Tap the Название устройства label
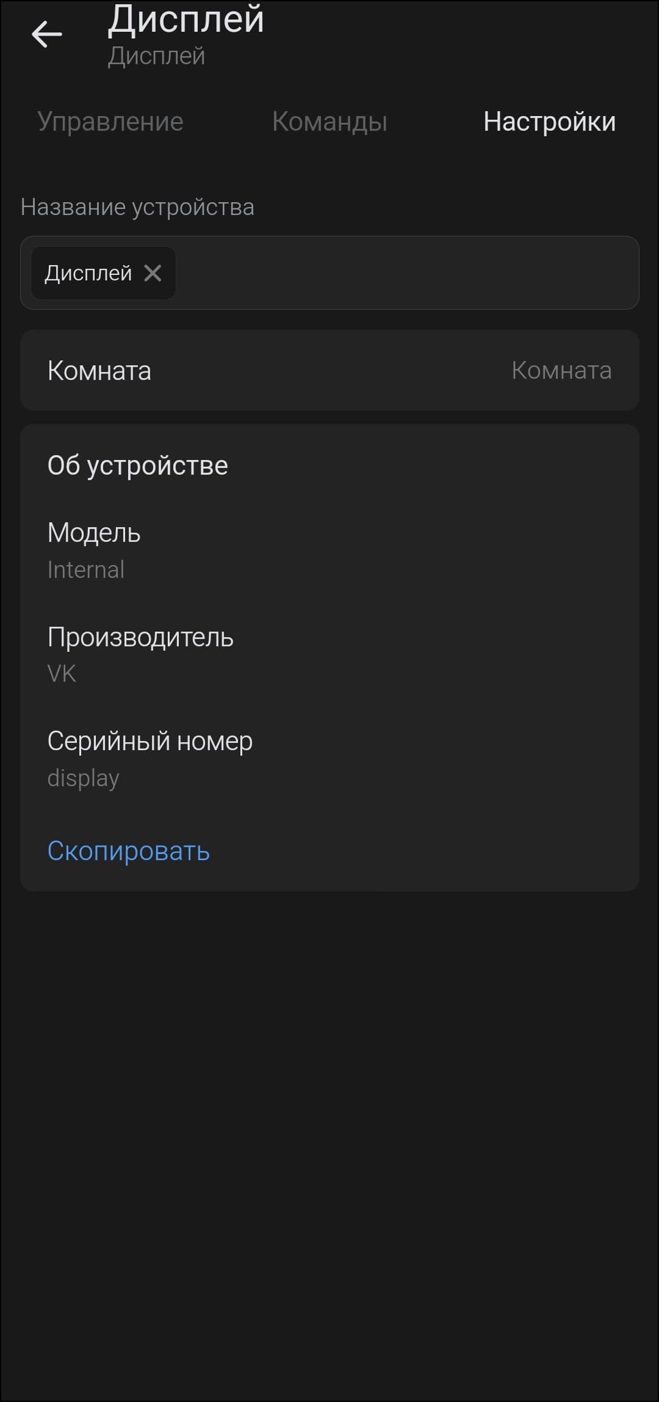This screenshot has height=1402, width=659. (x=137, y=207)
